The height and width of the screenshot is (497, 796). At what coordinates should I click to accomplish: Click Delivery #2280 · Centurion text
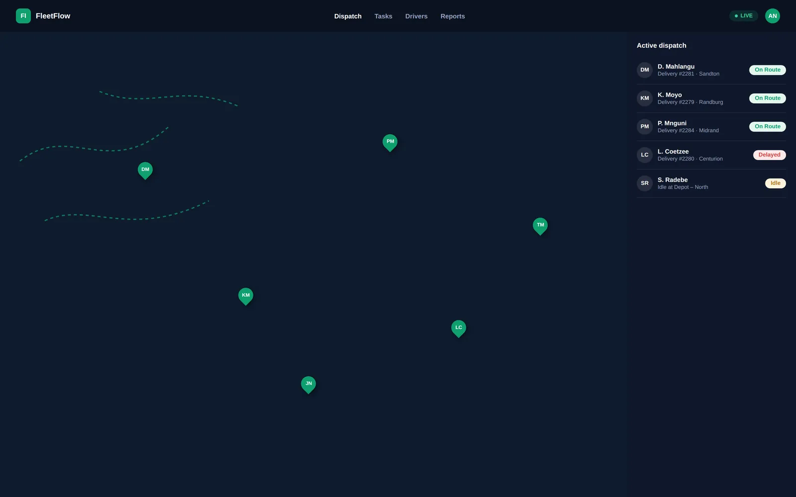click(690, 159)
